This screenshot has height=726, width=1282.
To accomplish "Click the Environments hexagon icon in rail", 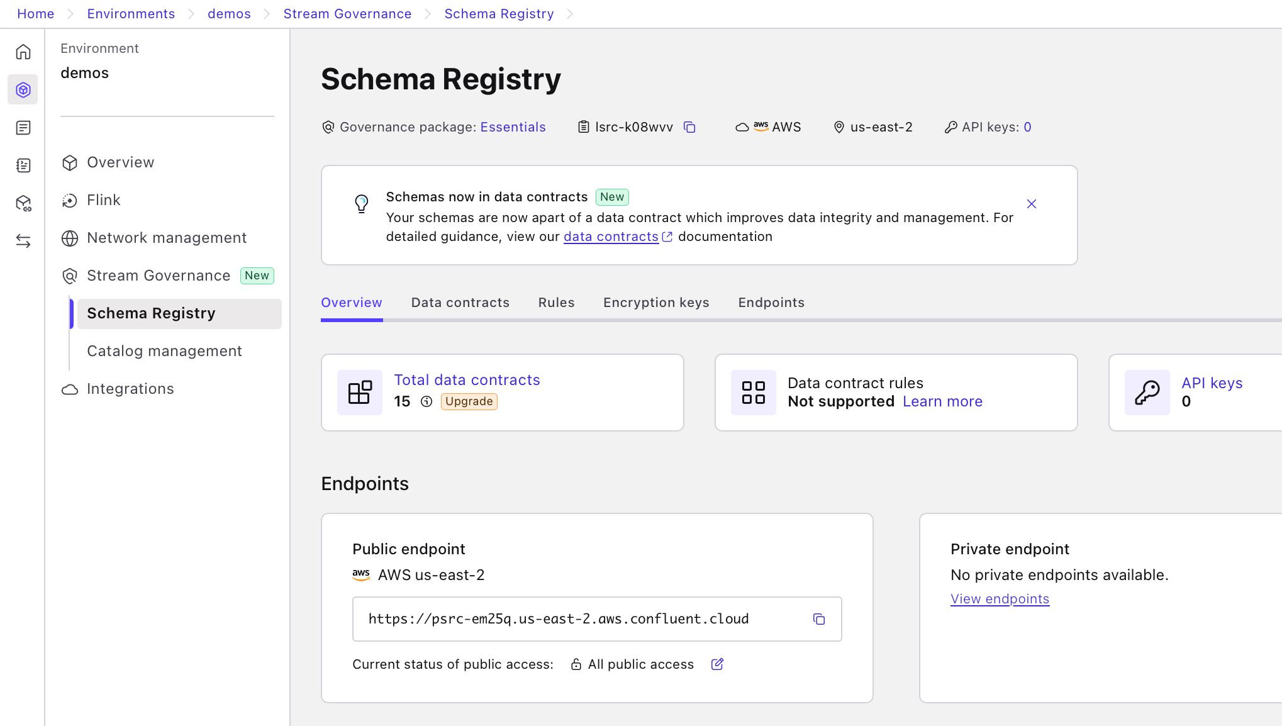I will point(23,90).
